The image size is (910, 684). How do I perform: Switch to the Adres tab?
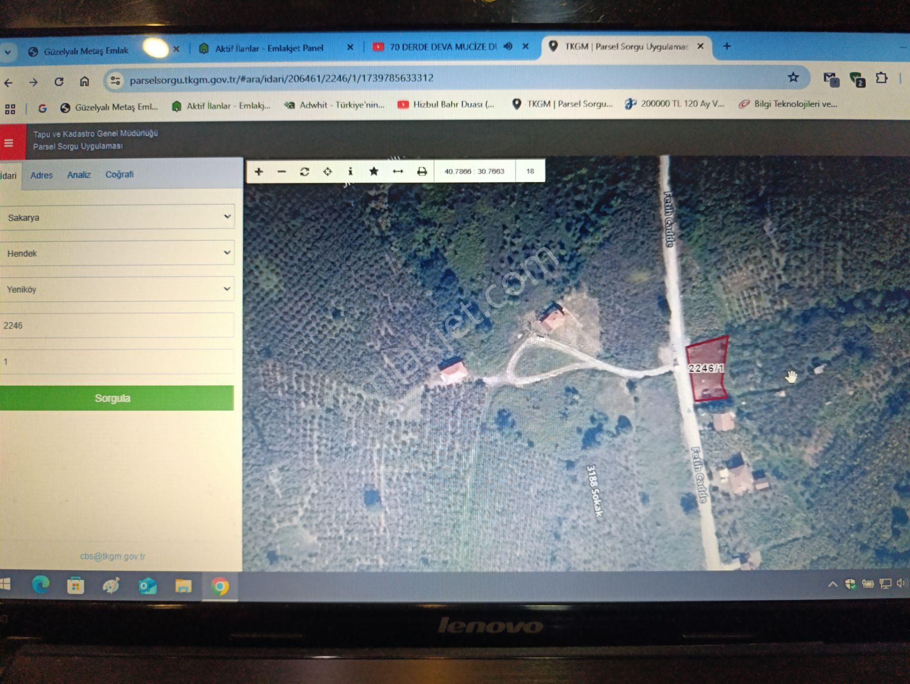(42, 175)
